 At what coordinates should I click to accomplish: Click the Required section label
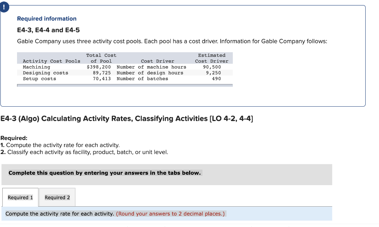point(14,138)
